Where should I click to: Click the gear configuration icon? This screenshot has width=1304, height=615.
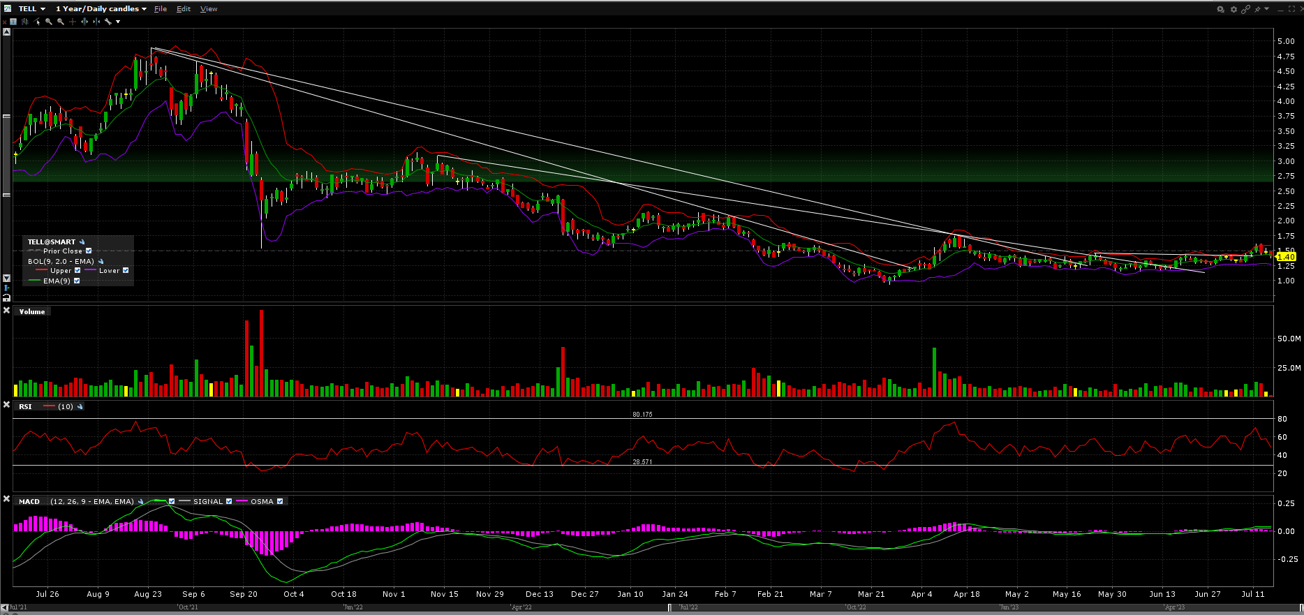(1233, 9)
